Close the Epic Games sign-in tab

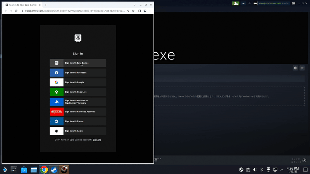click(40, 5)
